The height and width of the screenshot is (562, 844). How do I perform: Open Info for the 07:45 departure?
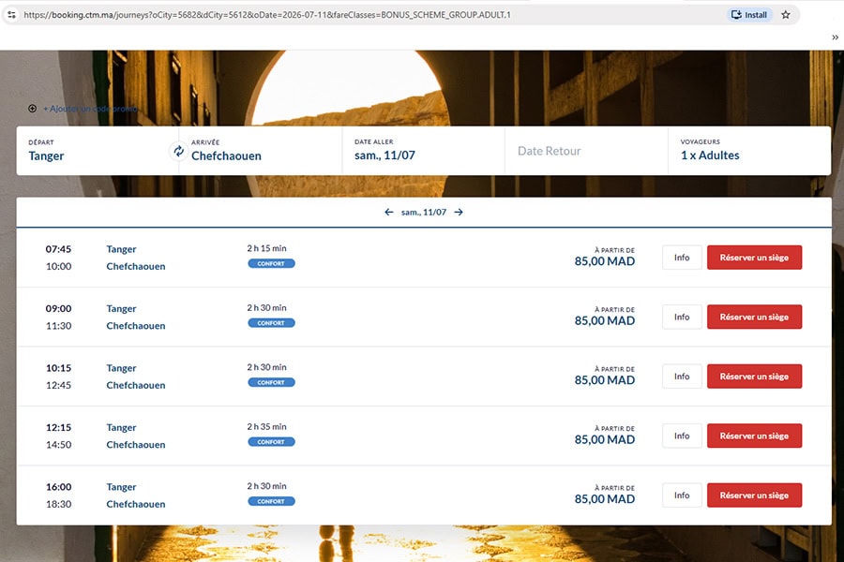tap(682, 258)
